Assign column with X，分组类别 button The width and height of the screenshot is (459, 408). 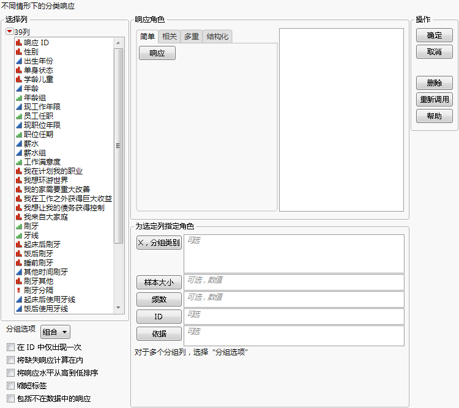click(159, 243)
